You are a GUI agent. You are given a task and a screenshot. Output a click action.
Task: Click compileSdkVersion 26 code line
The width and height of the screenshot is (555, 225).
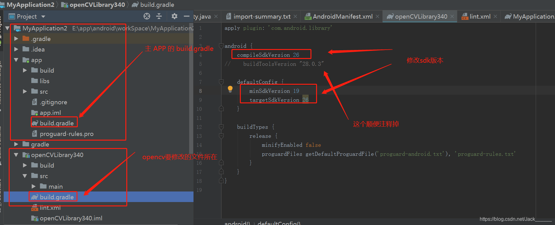268,55
